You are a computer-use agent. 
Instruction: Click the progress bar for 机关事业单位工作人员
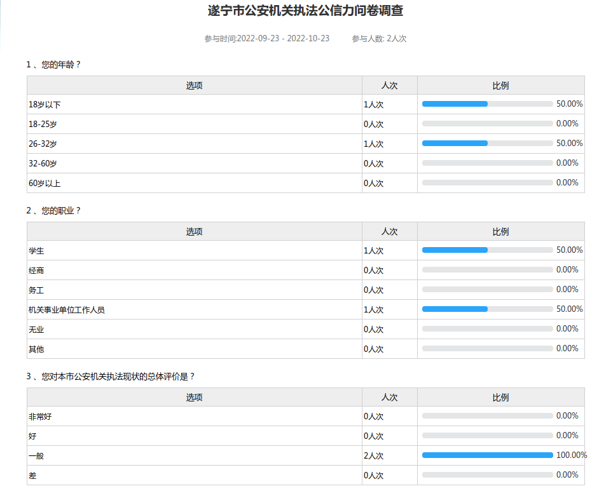487,309
